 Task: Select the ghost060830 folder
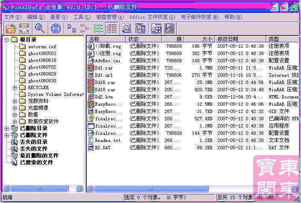pos(42,81)
